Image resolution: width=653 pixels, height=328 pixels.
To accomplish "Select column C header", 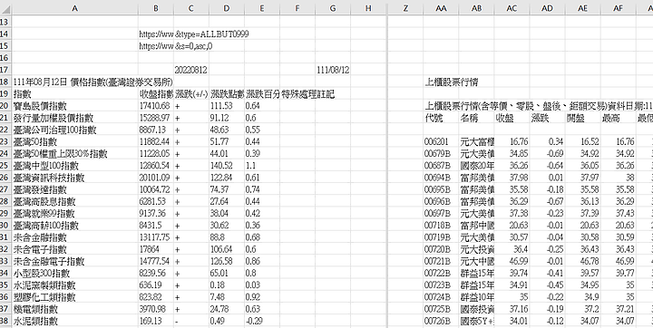I will point(191,7).
